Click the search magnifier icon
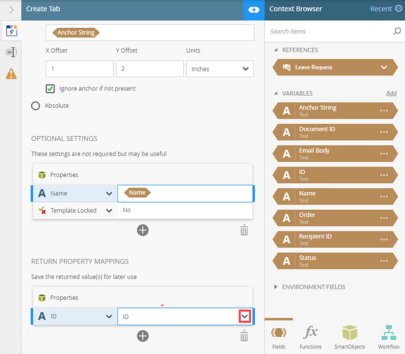This screenshot has width=405, height=354. (x=397, y=31)
